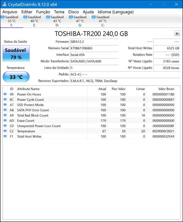Screen dimensions: 183x222
Task: Click the blue status dot for Power Cycle Count
Action: (5, 99)
